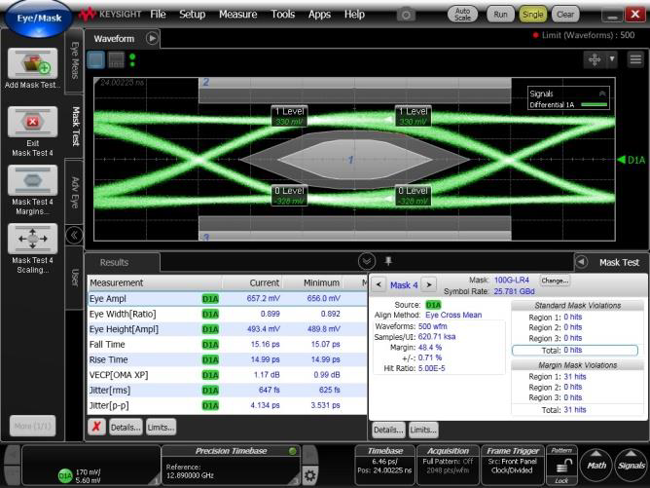Open Precision Timebase gear settings
This screenshot has width=650, height=488.
[x=309, y=474]
